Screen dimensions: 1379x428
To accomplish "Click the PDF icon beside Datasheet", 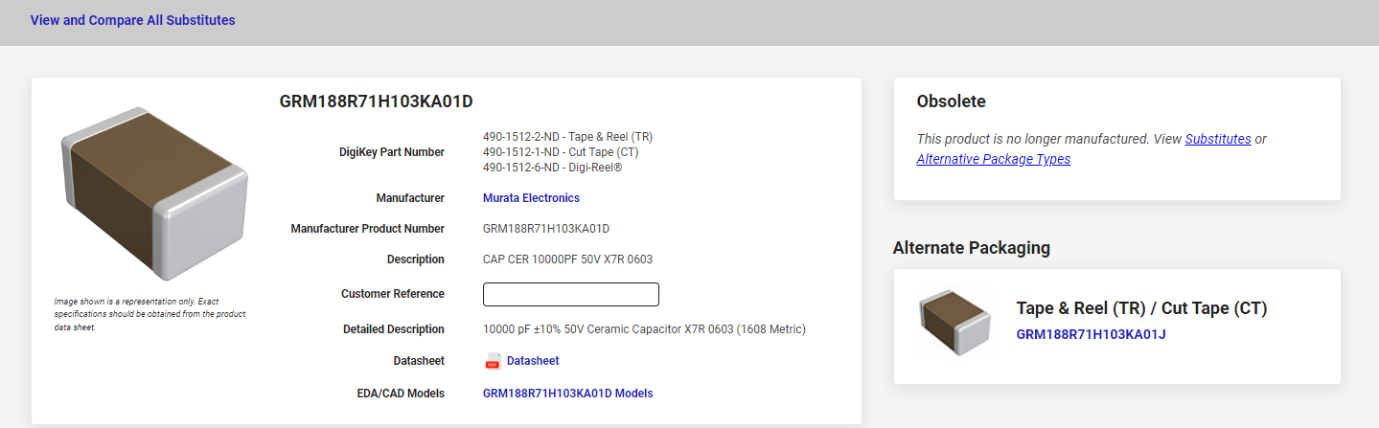I will 493,361.
